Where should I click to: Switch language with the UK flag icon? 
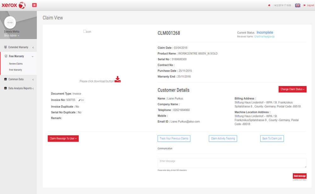click(x=298, y=5)
